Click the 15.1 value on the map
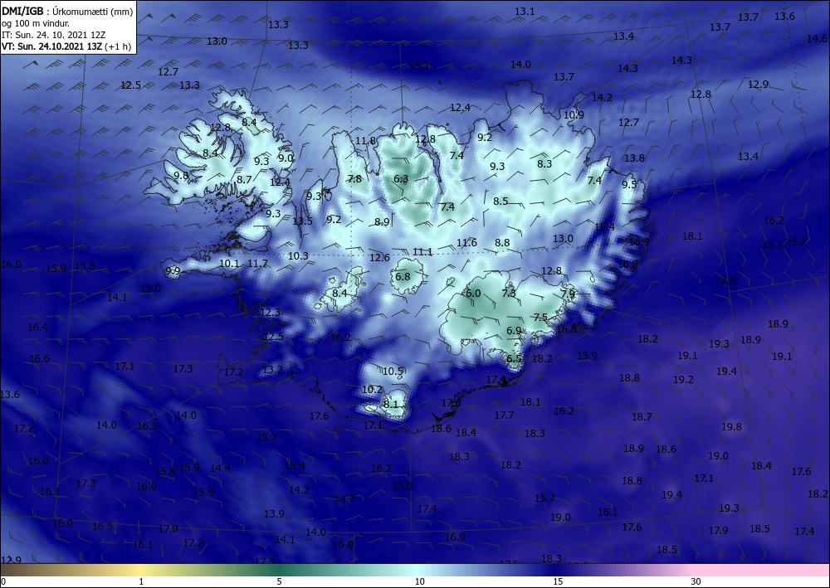The image size is (830, 588). point(420,66)
